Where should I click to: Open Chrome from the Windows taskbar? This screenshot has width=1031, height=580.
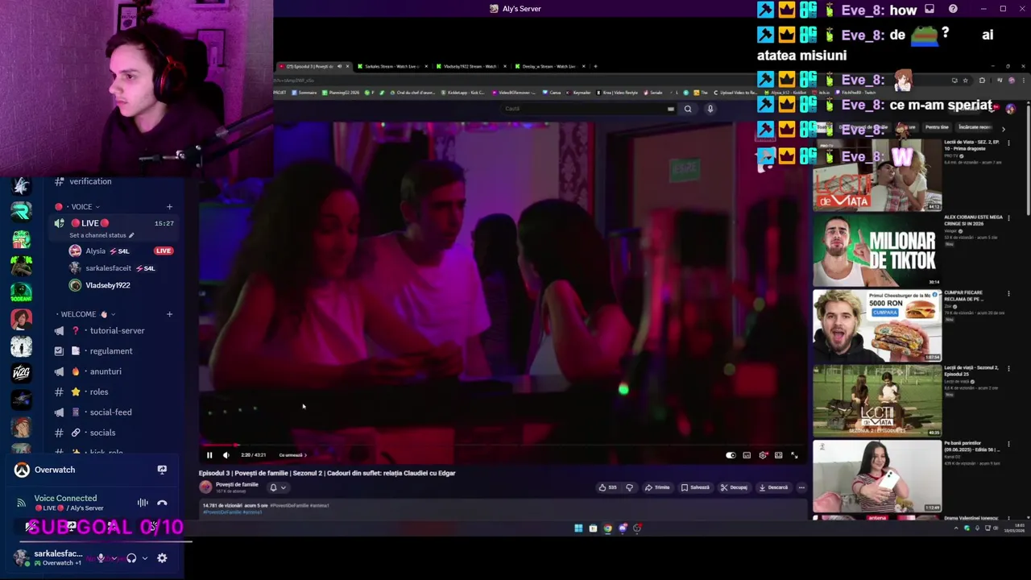(x=607, y=528)
